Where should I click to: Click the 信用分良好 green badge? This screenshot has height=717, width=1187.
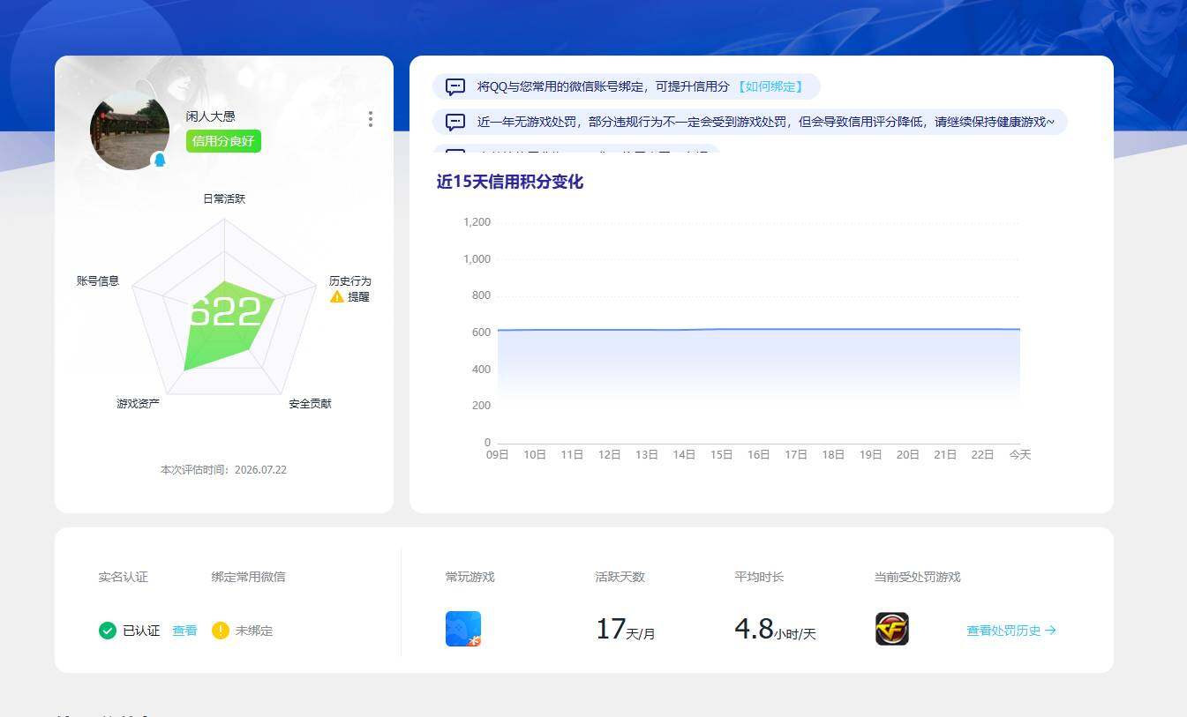(x=223, y=141)
